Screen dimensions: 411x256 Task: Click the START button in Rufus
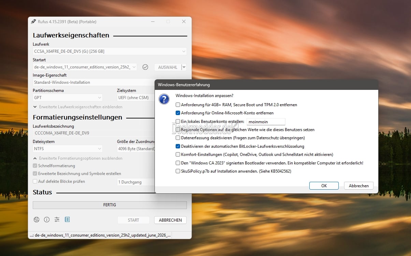click(133, 220)
